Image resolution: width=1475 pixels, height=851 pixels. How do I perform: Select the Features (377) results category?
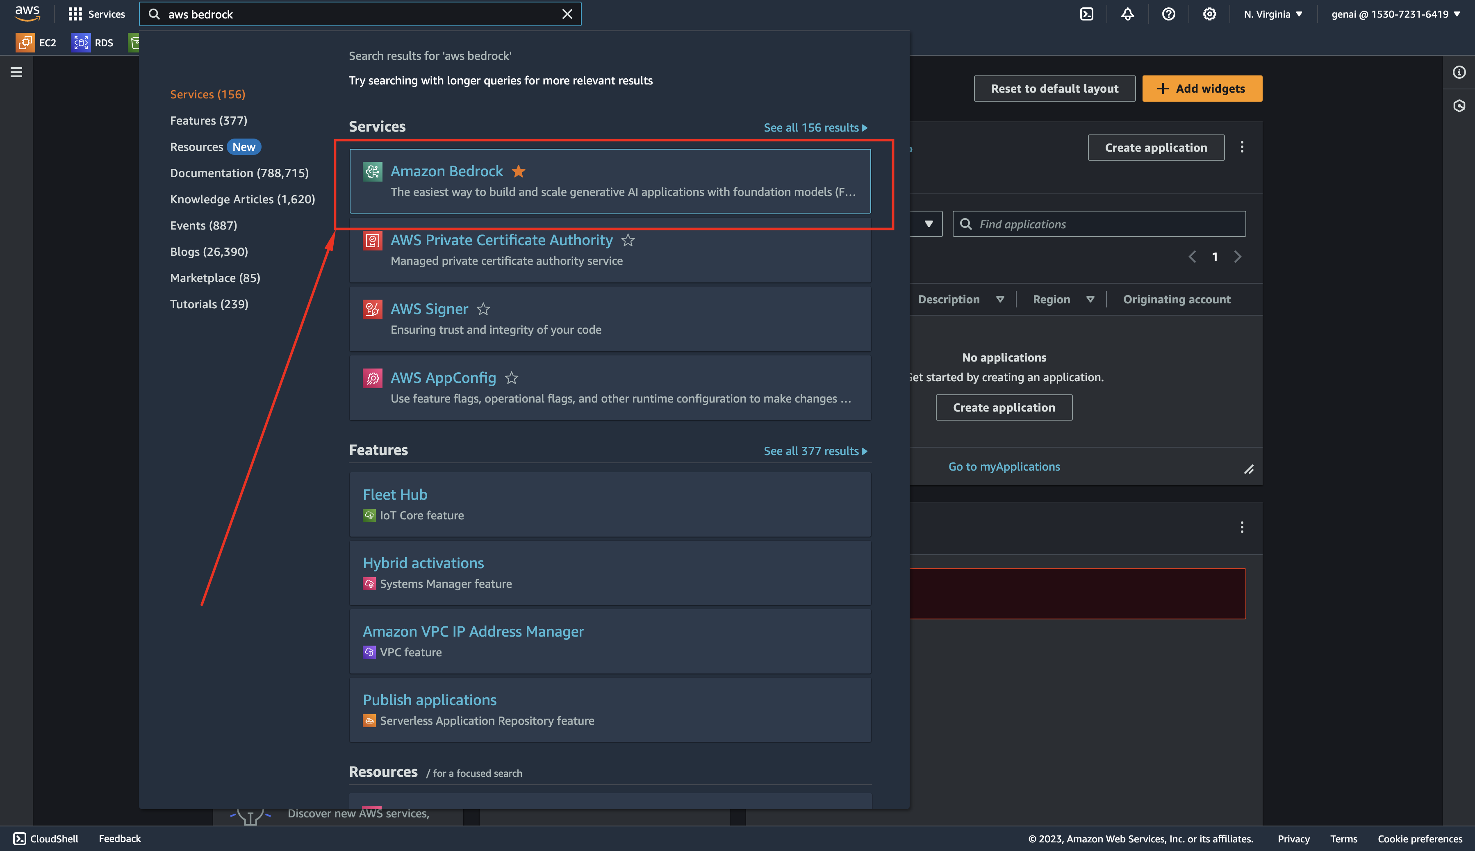coord(208,121)
